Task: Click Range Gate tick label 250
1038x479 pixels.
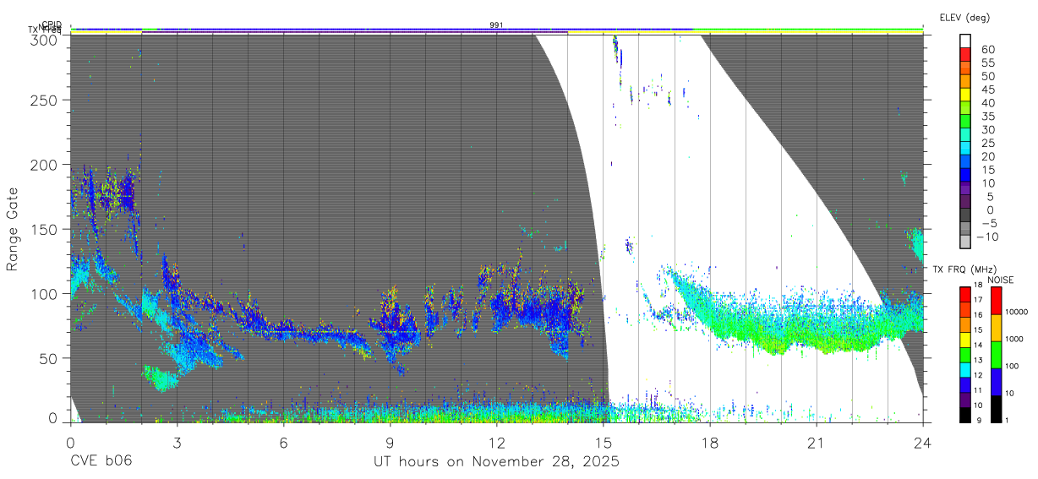Action: click(44, 101)
